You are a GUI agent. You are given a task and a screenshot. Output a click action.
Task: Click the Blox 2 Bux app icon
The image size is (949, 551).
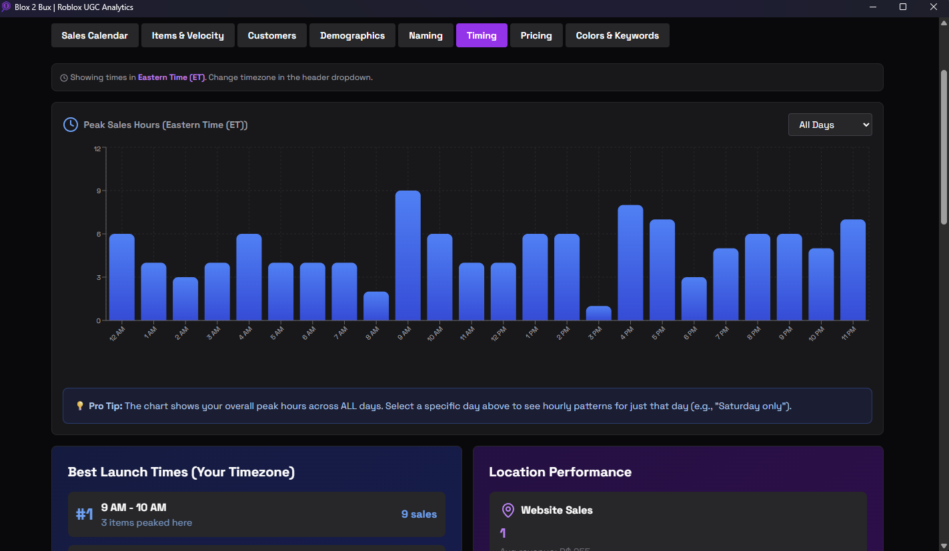pyautogui.click(x=7, y=7)
